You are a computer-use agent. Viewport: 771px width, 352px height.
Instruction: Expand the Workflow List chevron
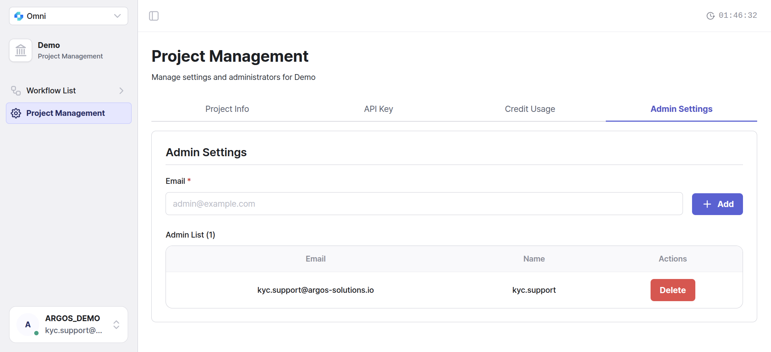tap(122, 90)
